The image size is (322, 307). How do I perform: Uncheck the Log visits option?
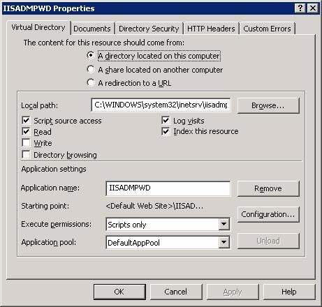click(166, 121)
